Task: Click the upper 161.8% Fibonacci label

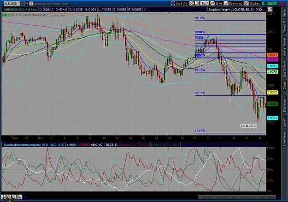Action: tap(200, 18)
